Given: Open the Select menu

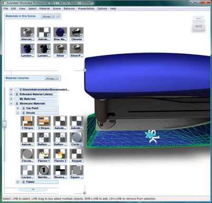Looking at the screenshot, I should (x=32, y=8).
